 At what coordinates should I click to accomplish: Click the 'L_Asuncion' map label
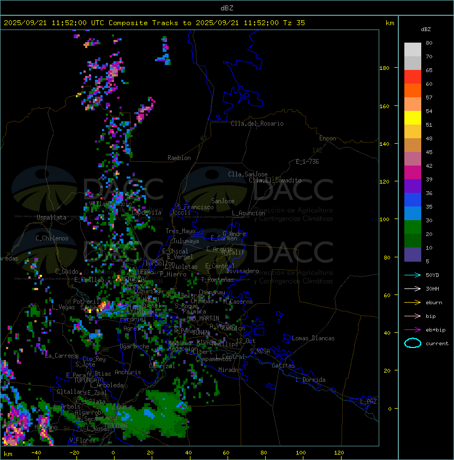[x=248, y=213]
